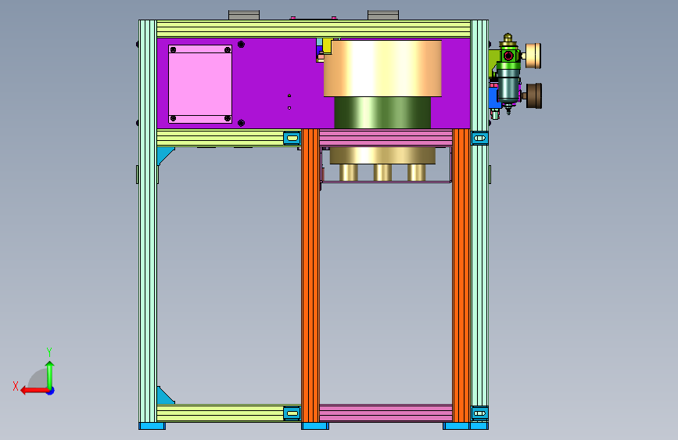
Task: Select the blue foot under left orange extrusion
Action: coord(315,426)
